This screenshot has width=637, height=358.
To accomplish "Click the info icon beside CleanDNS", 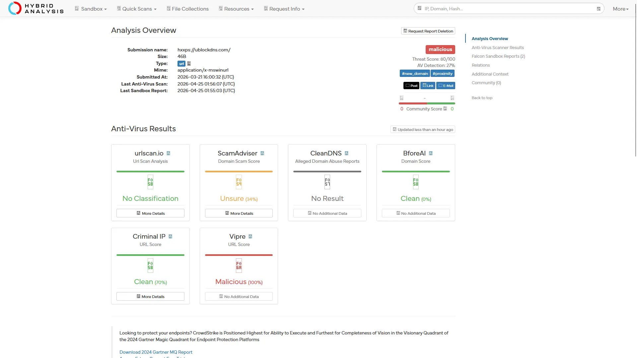I will click(346, 153).
